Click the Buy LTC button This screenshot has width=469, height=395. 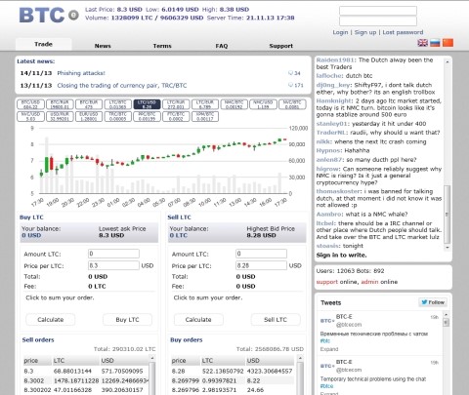click(x=127, y=320)
